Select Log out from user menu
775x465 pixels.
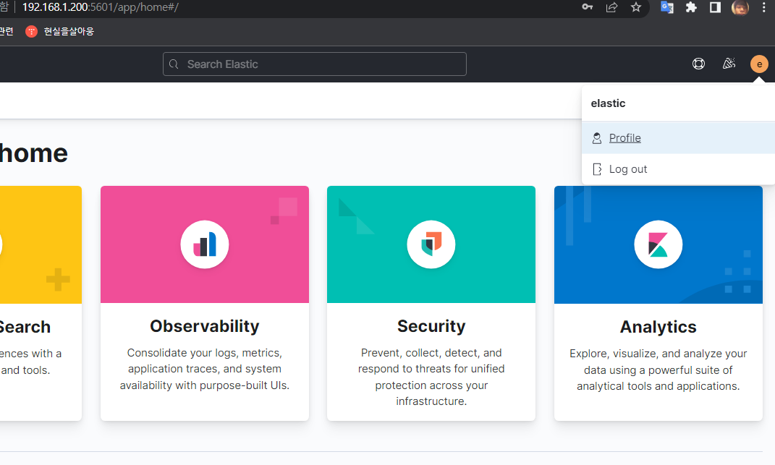click(678, 169)
